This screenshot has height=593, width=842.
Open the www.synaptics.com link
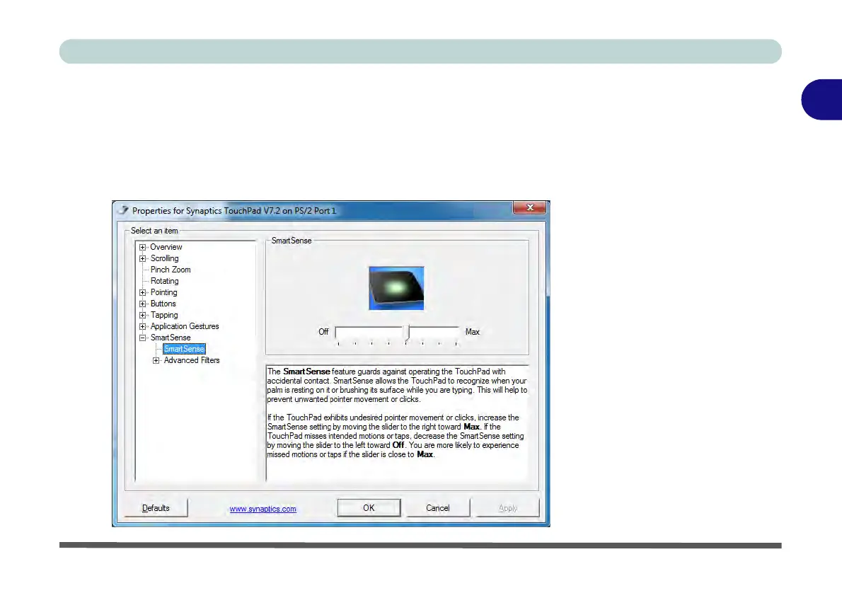click(263, 509)
